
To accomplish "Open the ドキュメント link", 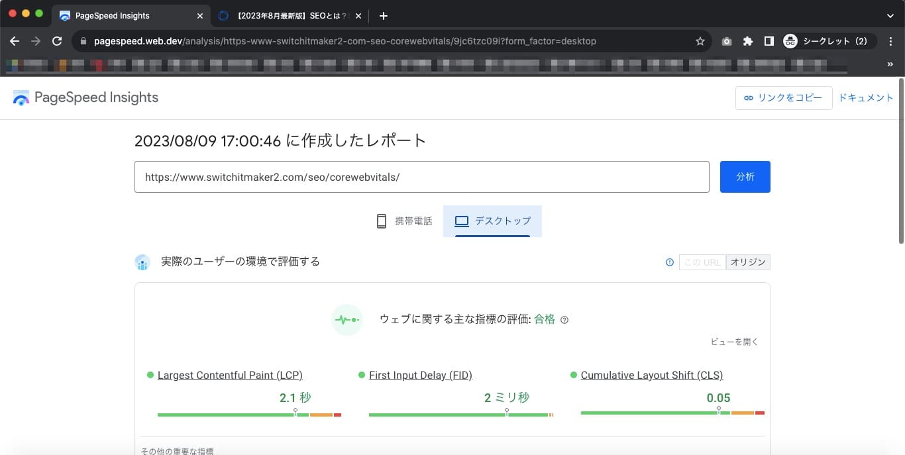I will 866,97.
